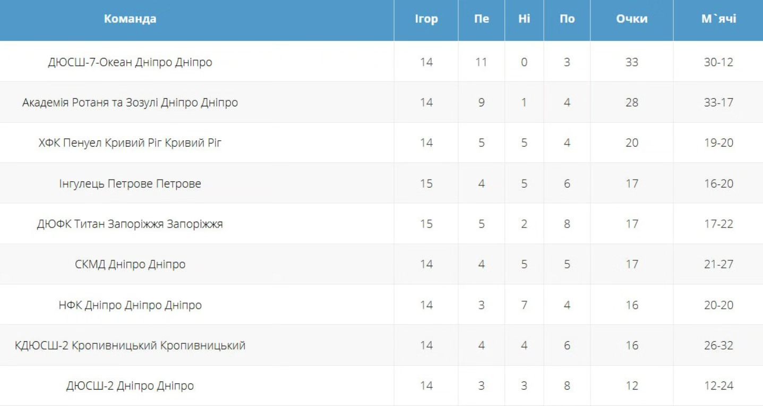Screen dimensions: 763x406
Task: Select the Ні draws column header
Action: 524,19
